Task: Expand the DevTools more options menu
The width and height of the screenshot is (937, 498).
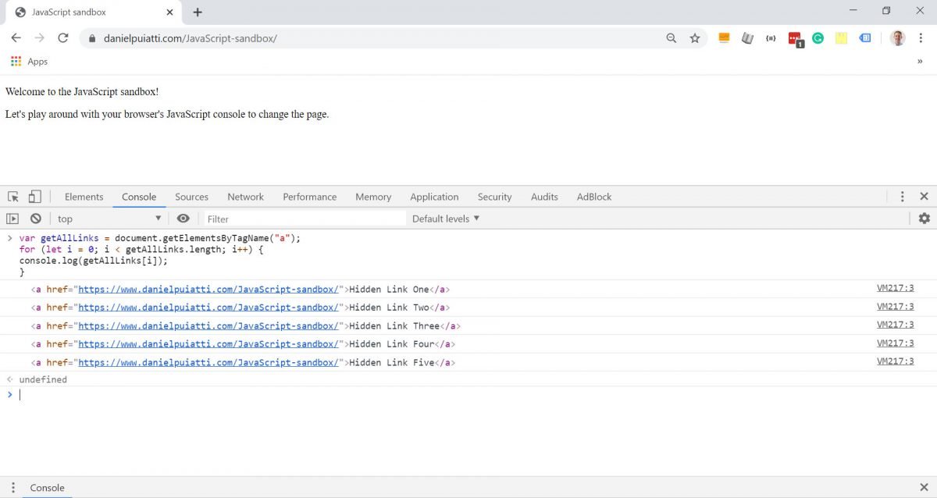Action: click(903, 196)
